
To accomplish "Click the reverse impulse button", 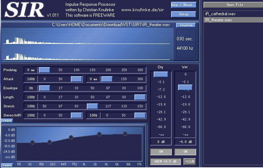I will pyautogui.click(x=186, y=25).
